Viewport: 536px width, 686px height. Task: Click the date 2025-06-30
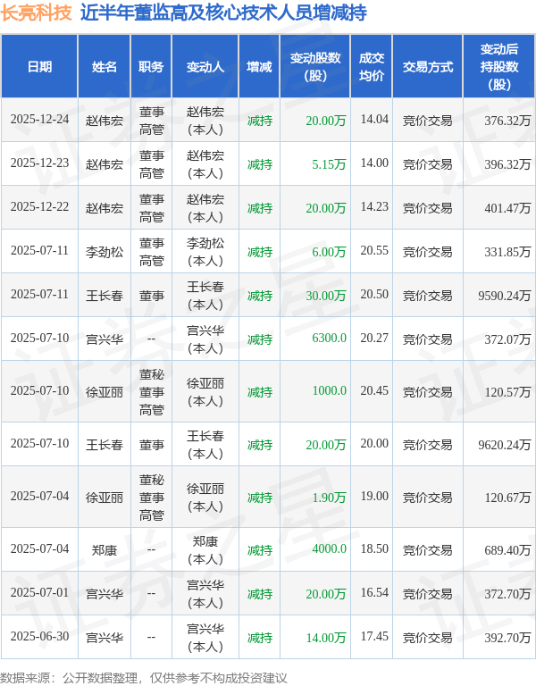coord(40,637)
